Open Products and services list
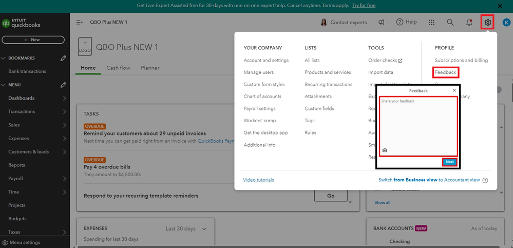Screen dimensions: 513x248 pos(328,72)
